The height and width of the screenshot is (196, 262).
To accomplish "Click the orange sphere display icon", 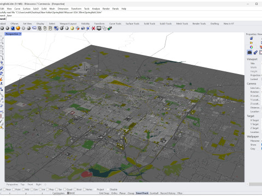I will [x=18, y=28].
